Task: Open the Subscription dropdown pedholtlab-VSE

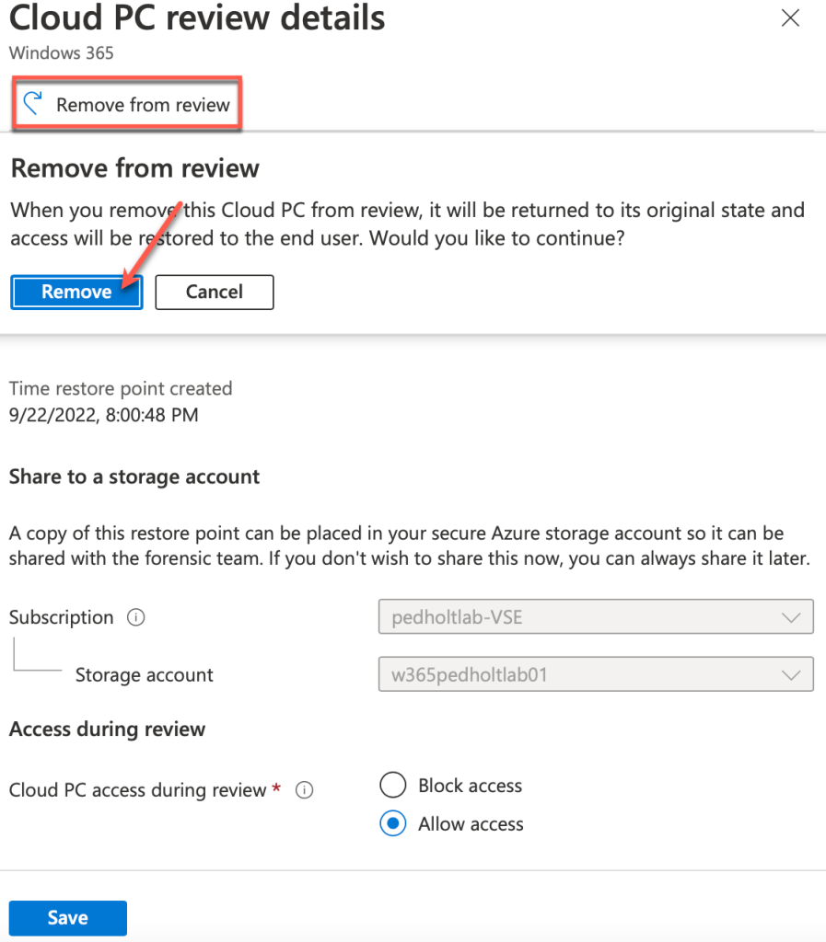Action: tap(596, 616)
